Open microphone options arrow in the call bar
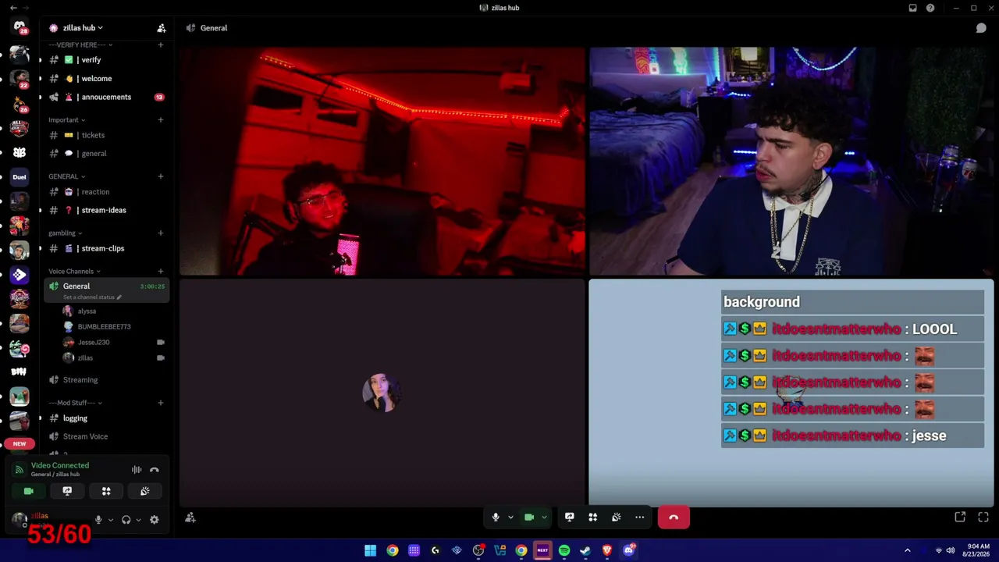 510,517
